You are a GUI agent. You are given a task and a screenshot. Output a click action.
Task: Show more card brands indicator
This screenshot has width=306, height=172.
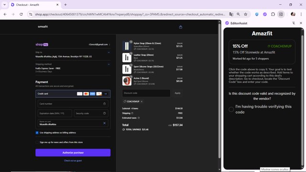pos(105,94)
